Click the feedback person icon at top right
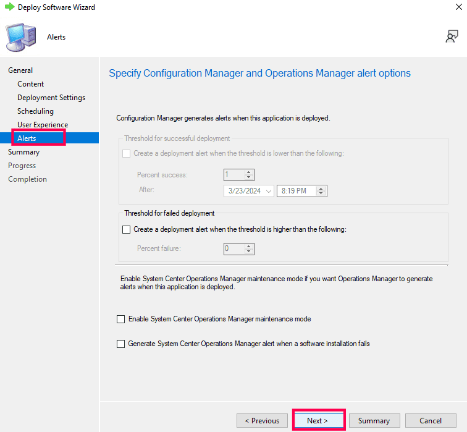The image size is (467, 432). tap(452, 36)
